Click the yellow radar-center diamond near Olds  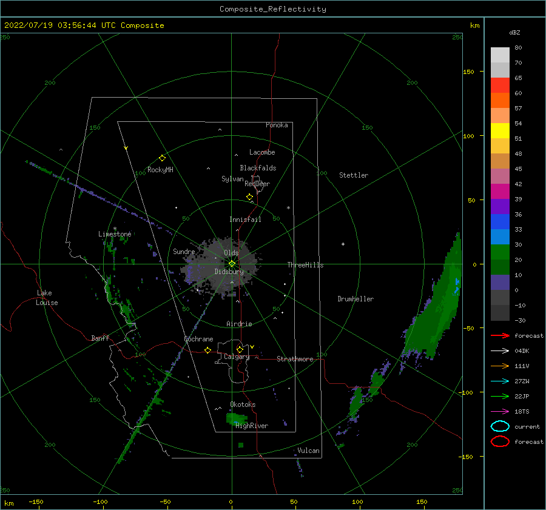click(x=232, y=264)
